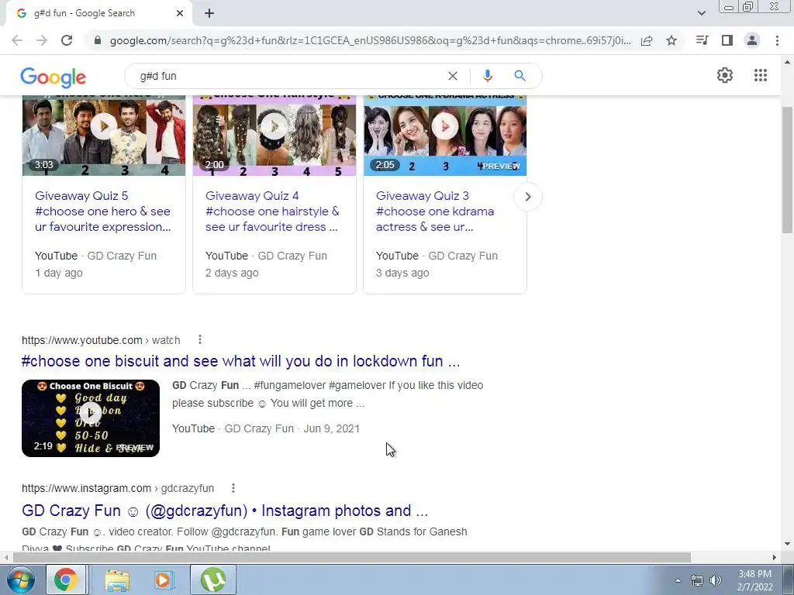Open the taskbar clock 3:48 PM
Image resolution: width=794 pixels, height=595 pixels.
(x=754, y=580)
